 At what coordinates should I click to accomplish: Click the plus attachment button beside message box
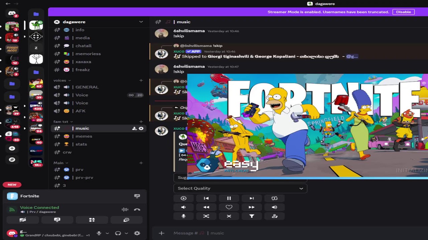click(x=162, y=233)
